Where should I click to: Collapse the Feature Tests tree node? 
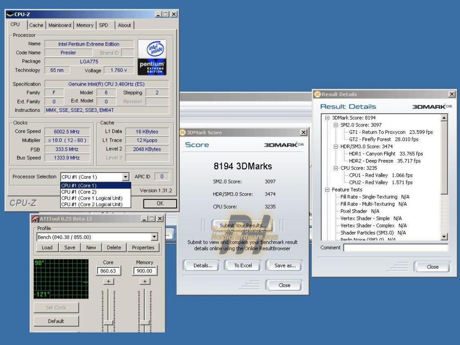[327, 190]
